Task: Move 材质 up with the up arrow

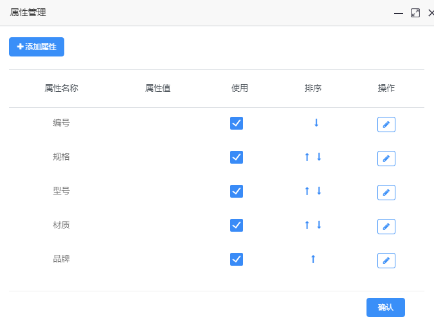Action: (x=307, y=225)
